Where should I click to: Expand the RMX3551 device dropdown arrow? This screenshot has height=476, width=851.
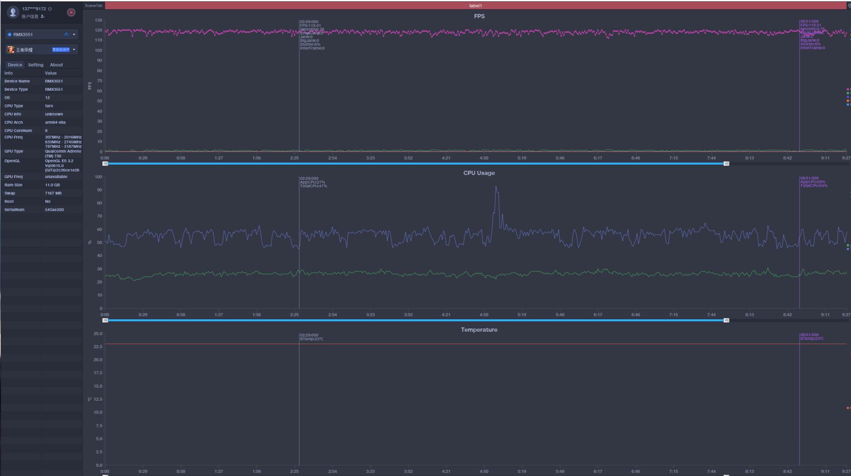(x=74, y=35)
